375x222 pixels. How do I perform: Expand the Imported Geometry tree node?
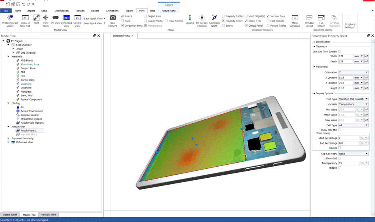pos(8,138)
